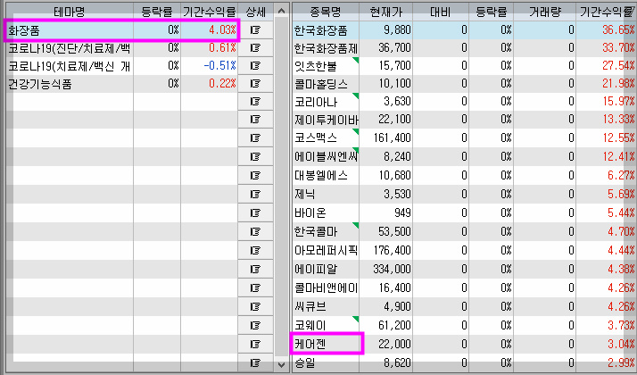Viewport: 637px width, 375px height.
Task: Select stock 잇츠한불
Action: pos(316,66)
